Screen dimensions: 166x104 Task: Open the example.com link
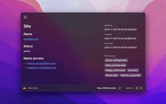point(31,39)
